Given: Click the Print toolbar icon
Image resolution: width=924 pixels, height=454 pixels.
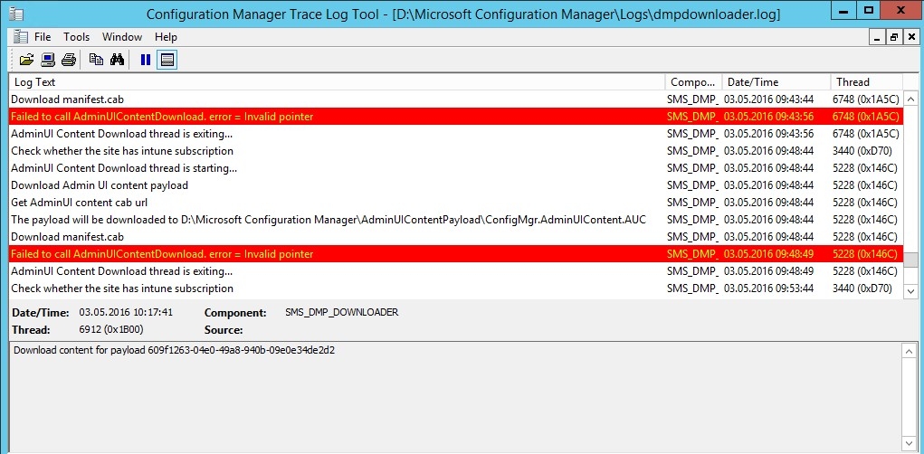Looking at the screenshot, I should tap(69, 60).
